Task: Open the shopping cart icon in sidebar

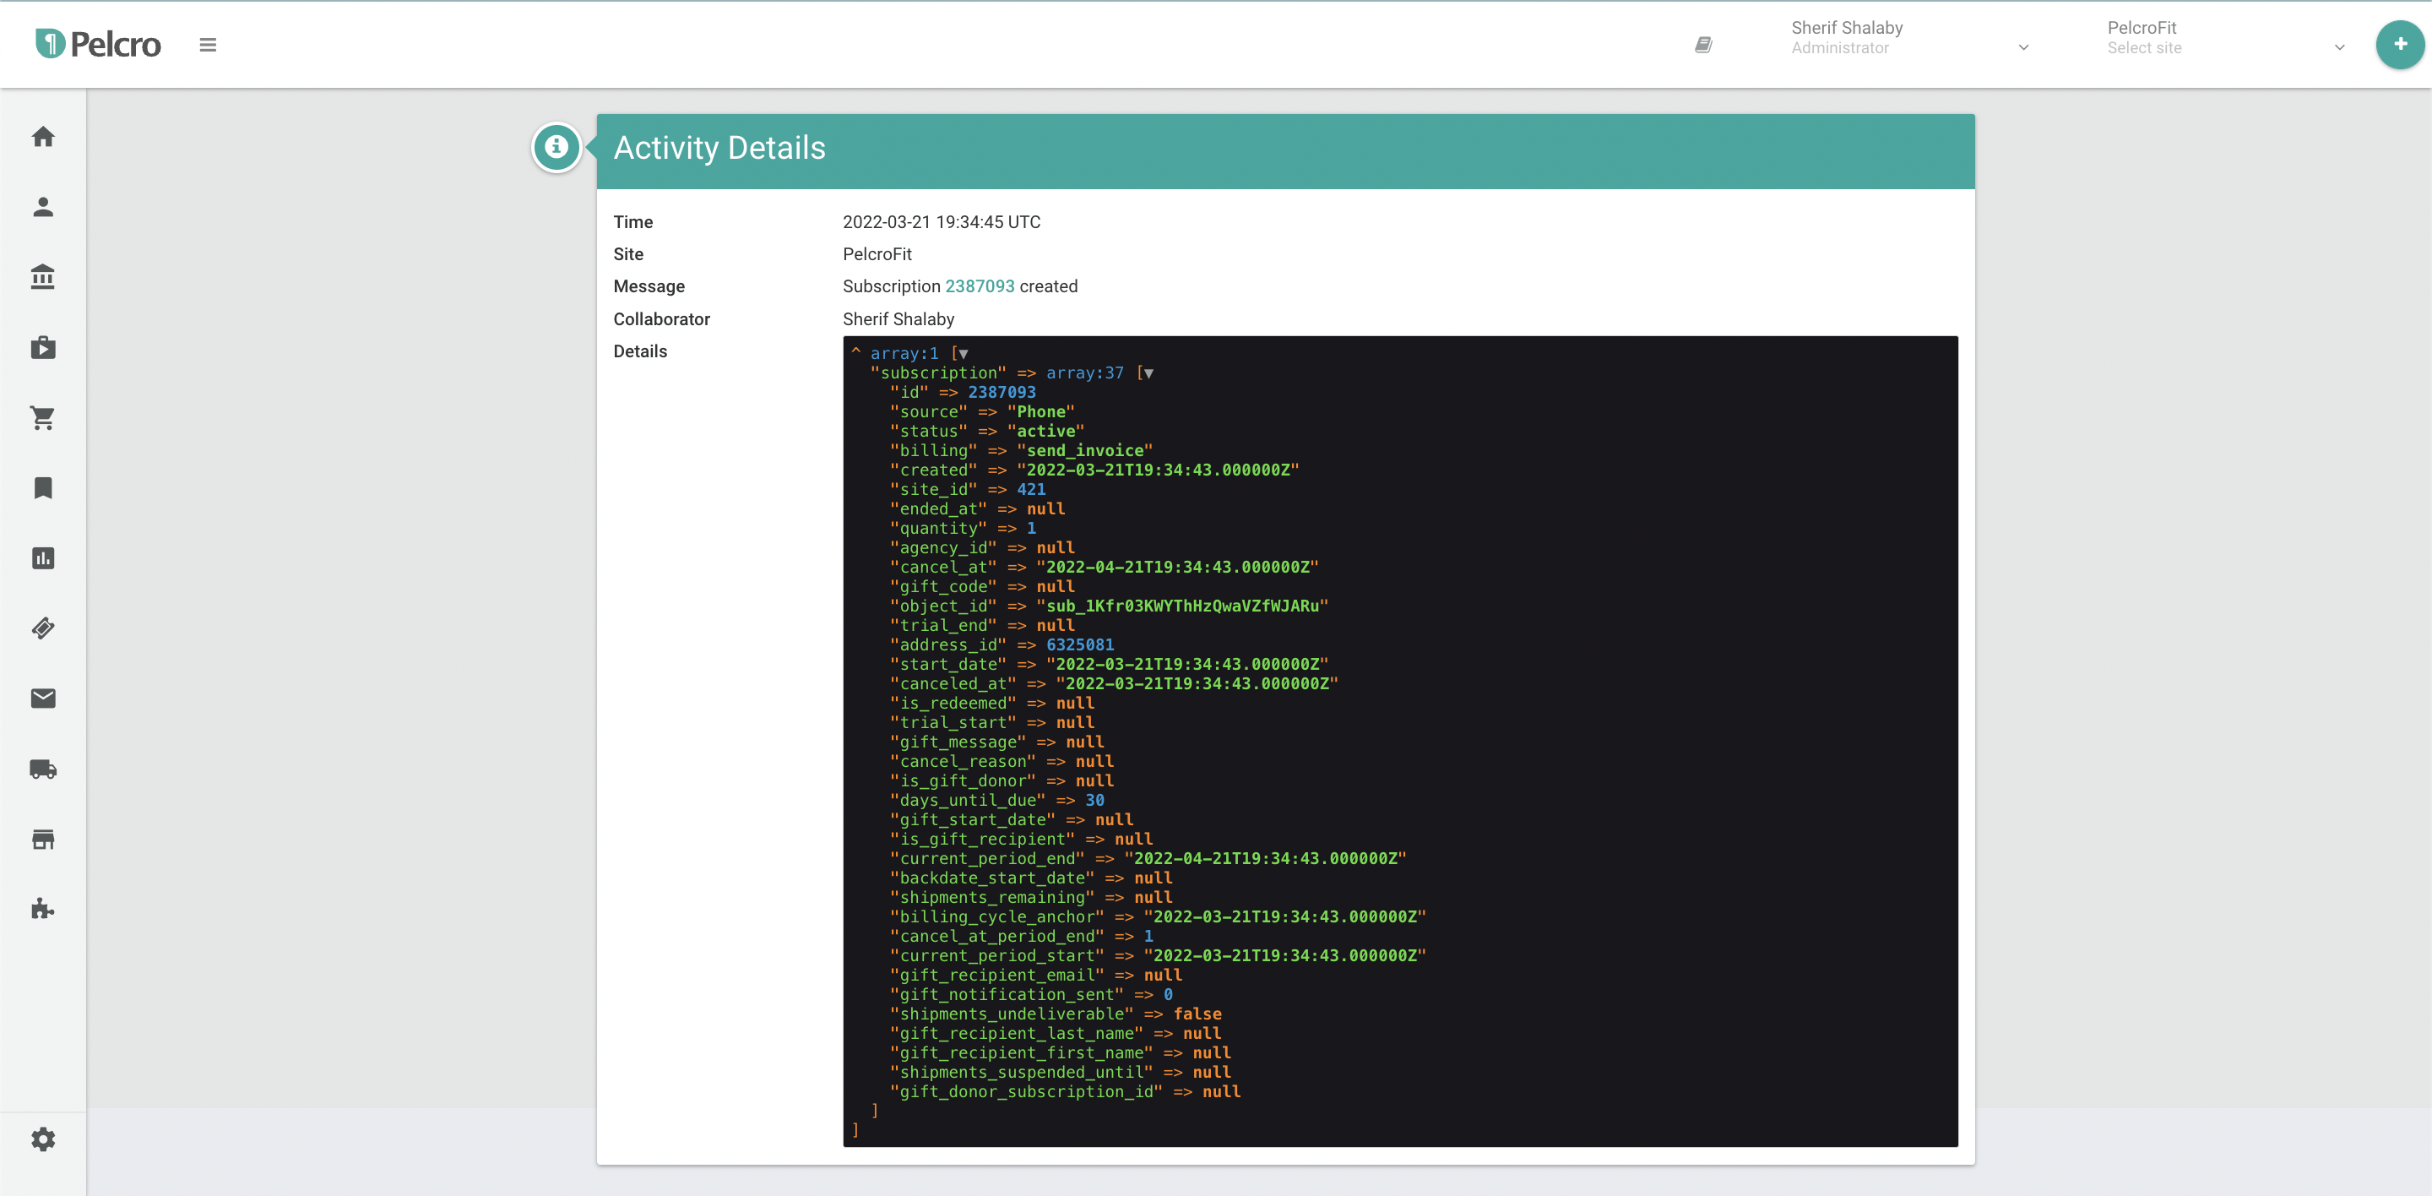Action: (43, 418)
